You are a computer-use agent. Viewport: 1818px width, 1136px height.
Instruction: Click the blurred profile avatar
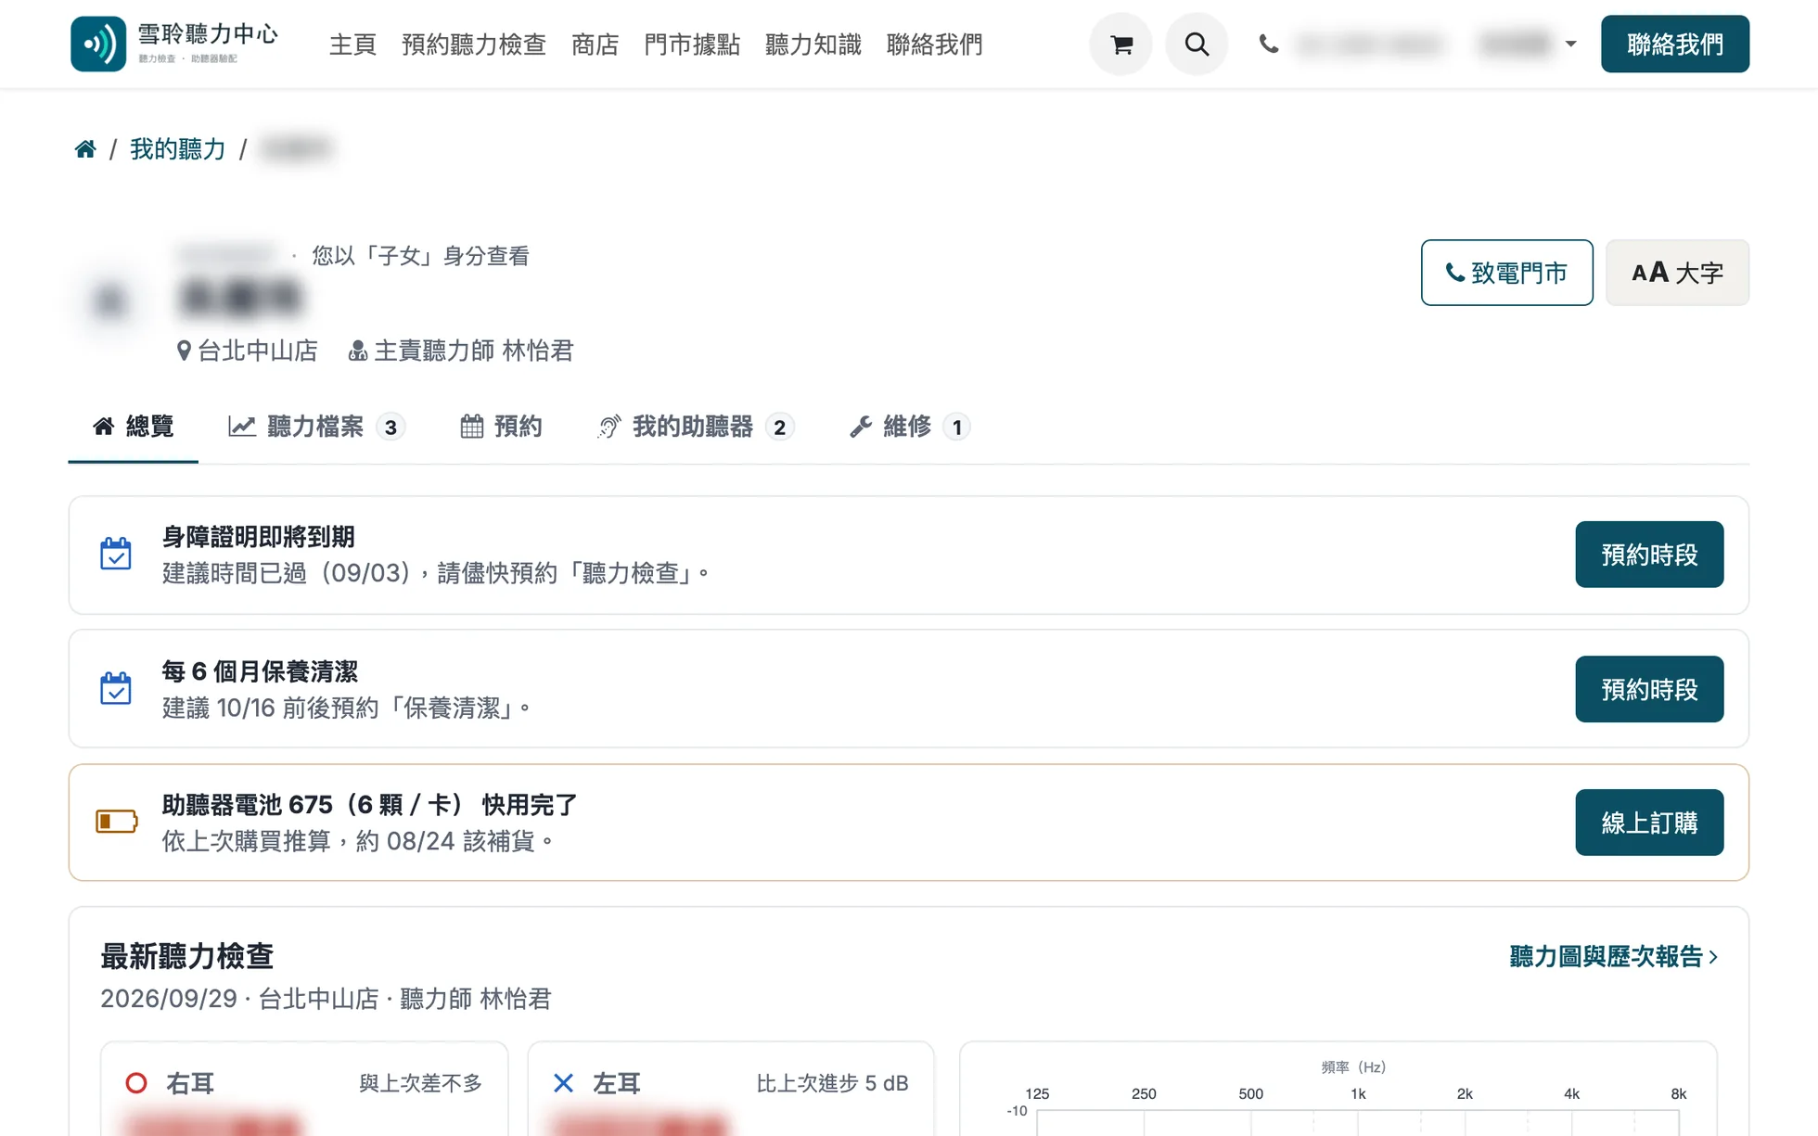(110, 300)
